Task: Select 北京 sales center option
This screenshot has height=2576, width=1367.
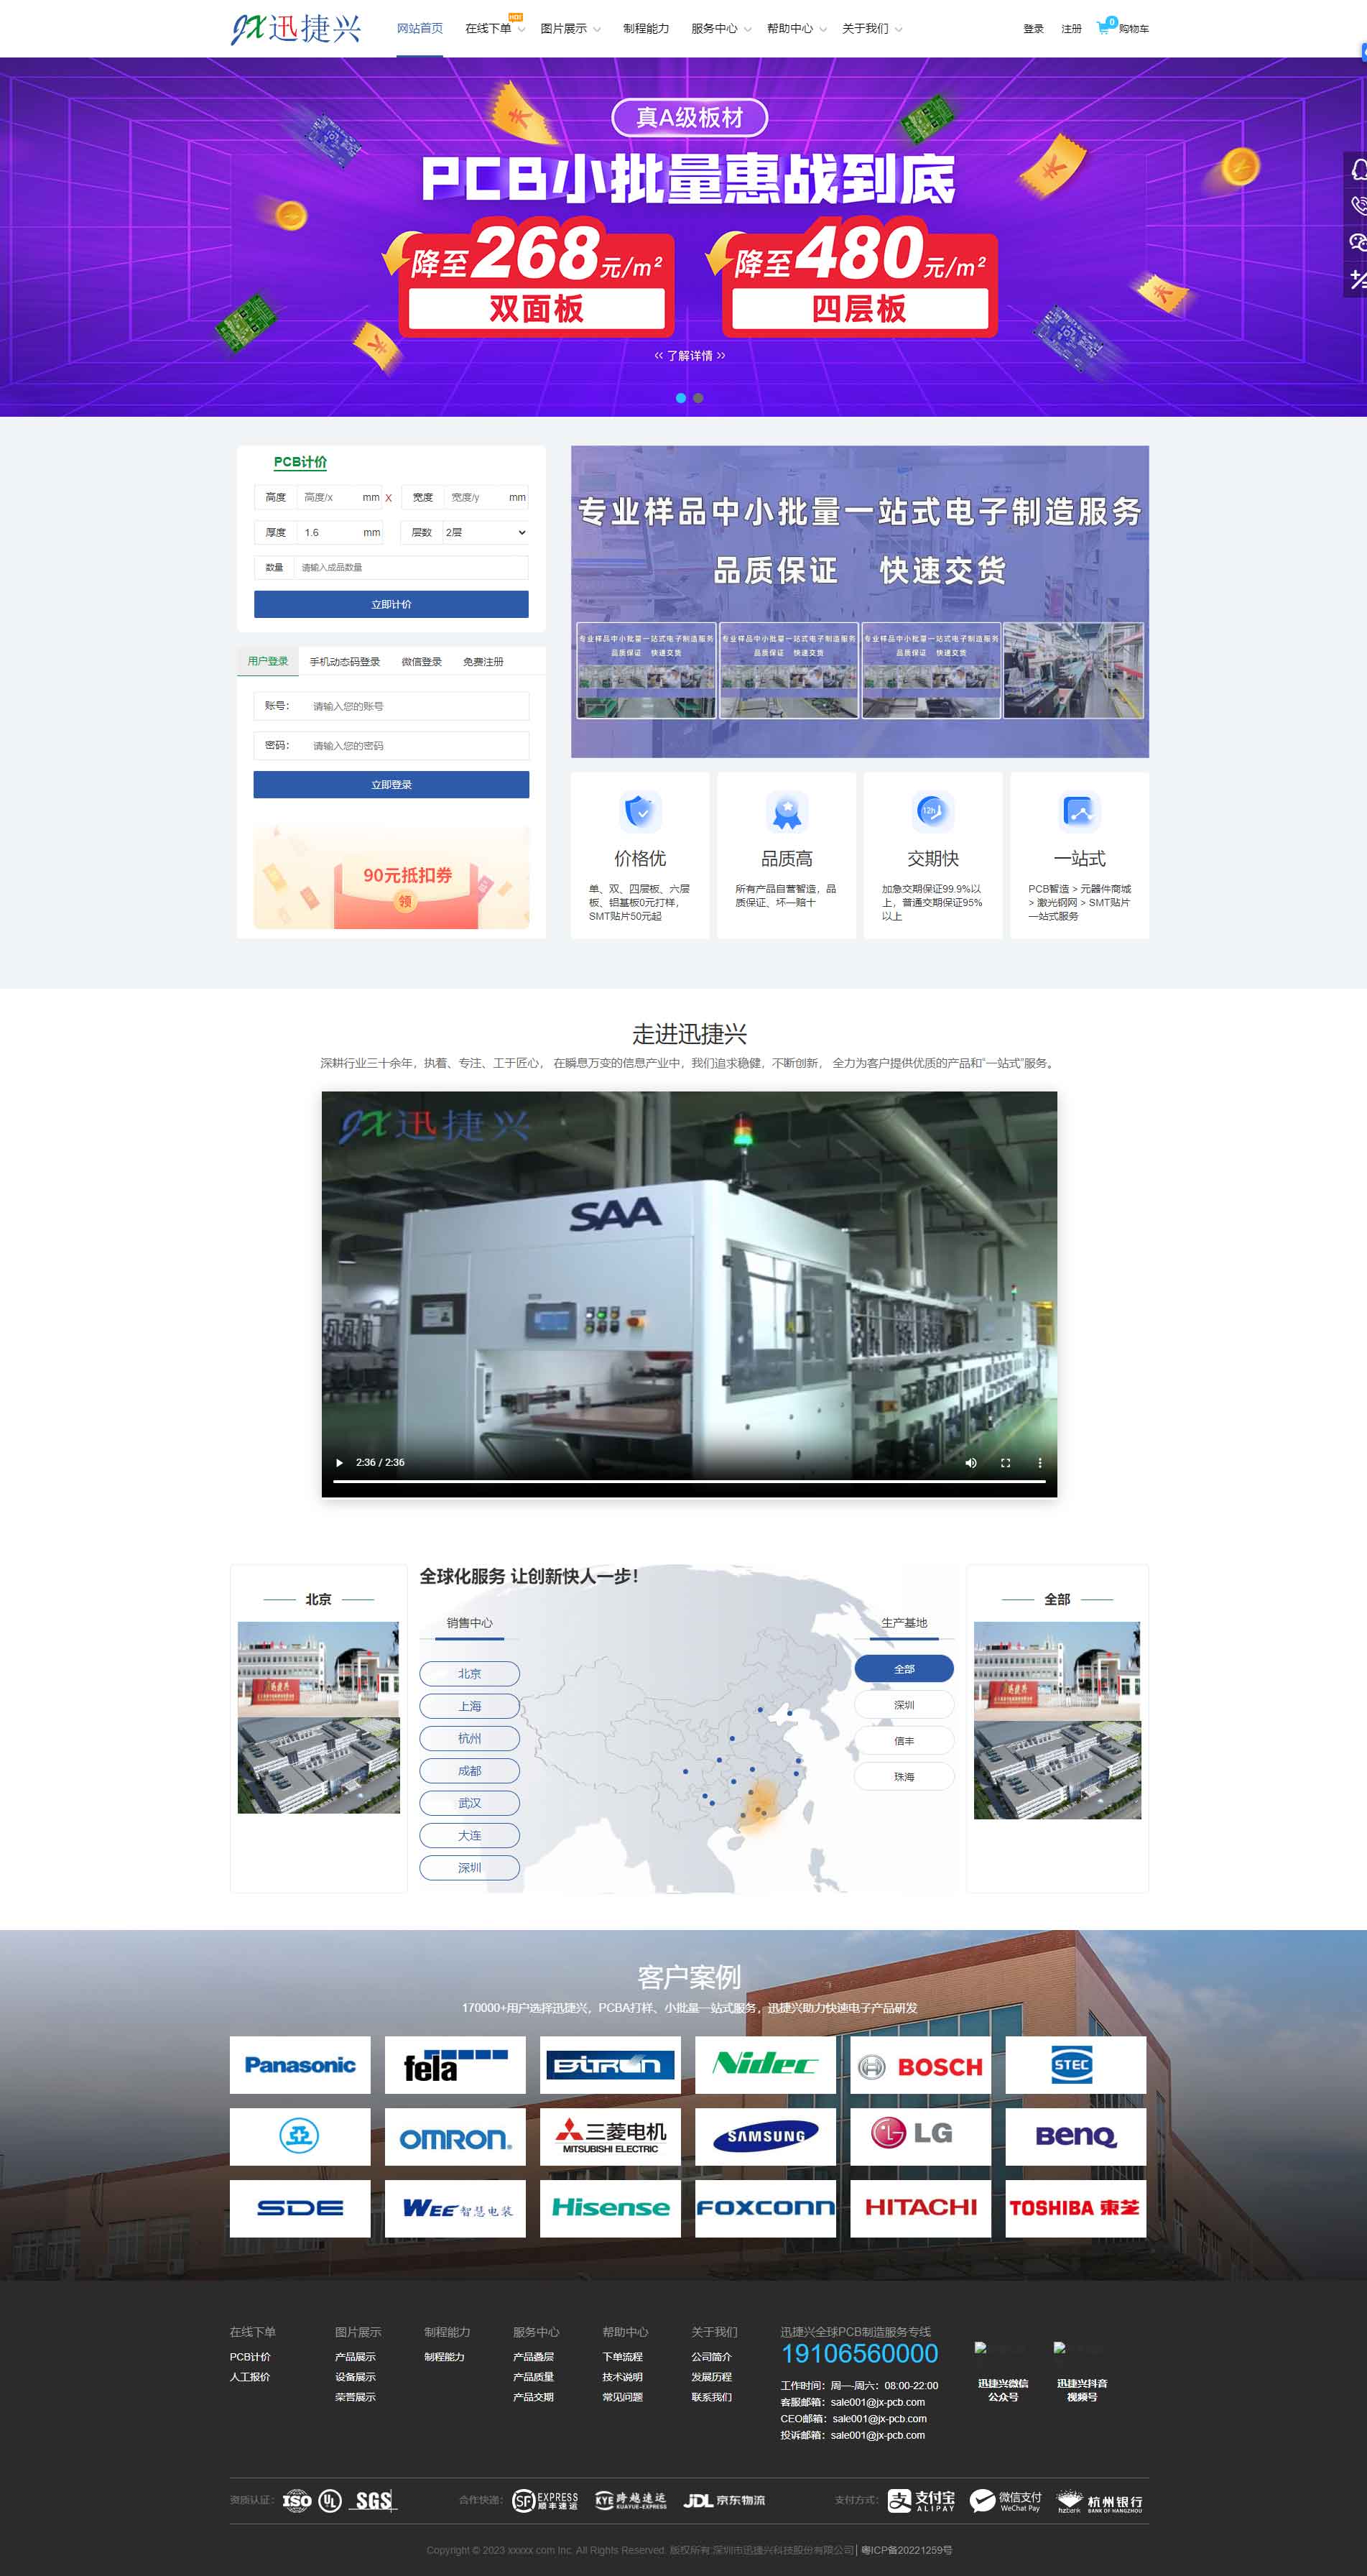Action: click(469, 1673)
